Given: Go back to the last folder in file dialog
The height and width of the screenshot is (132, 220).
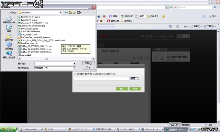Looking at the screenshot, I should click(66, 13).
